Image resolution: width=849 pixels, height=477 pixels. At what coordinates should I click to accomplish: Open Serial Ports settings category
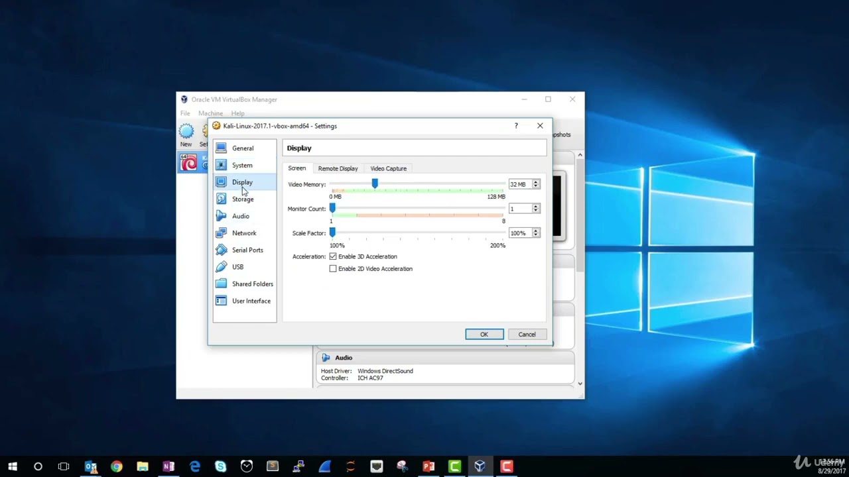(244, 250)
